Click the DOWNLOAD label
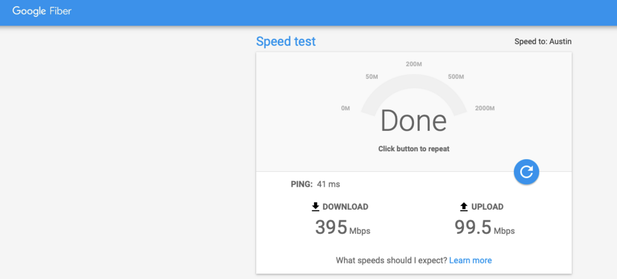Viewport: 617px width, 279px height. pos(345,207)
